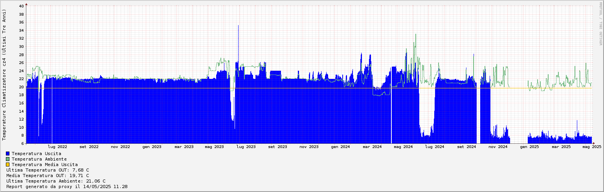Click the y-axis value 12
The height and width of the screenshot is (192, 604).
21,119
